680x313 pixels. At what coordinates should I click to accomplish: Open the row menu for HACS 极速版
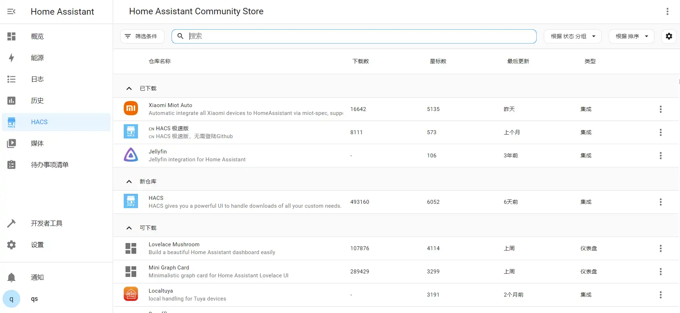click(x=660, y=132)
